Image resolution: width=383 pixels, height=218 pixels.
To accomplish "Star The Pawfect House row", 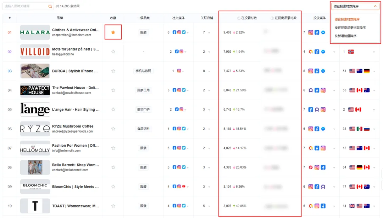I will (x=113, y=90).
